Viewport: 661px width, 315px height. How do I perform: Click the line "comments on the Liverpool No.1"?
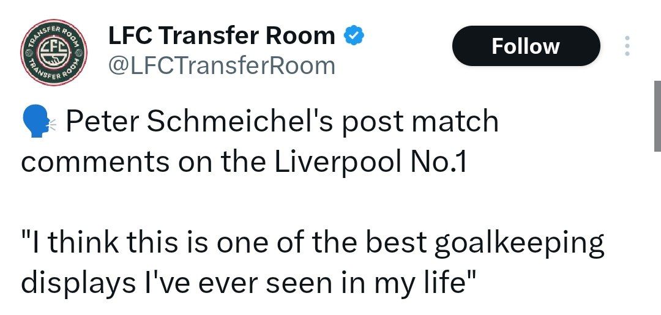(244, 163)
